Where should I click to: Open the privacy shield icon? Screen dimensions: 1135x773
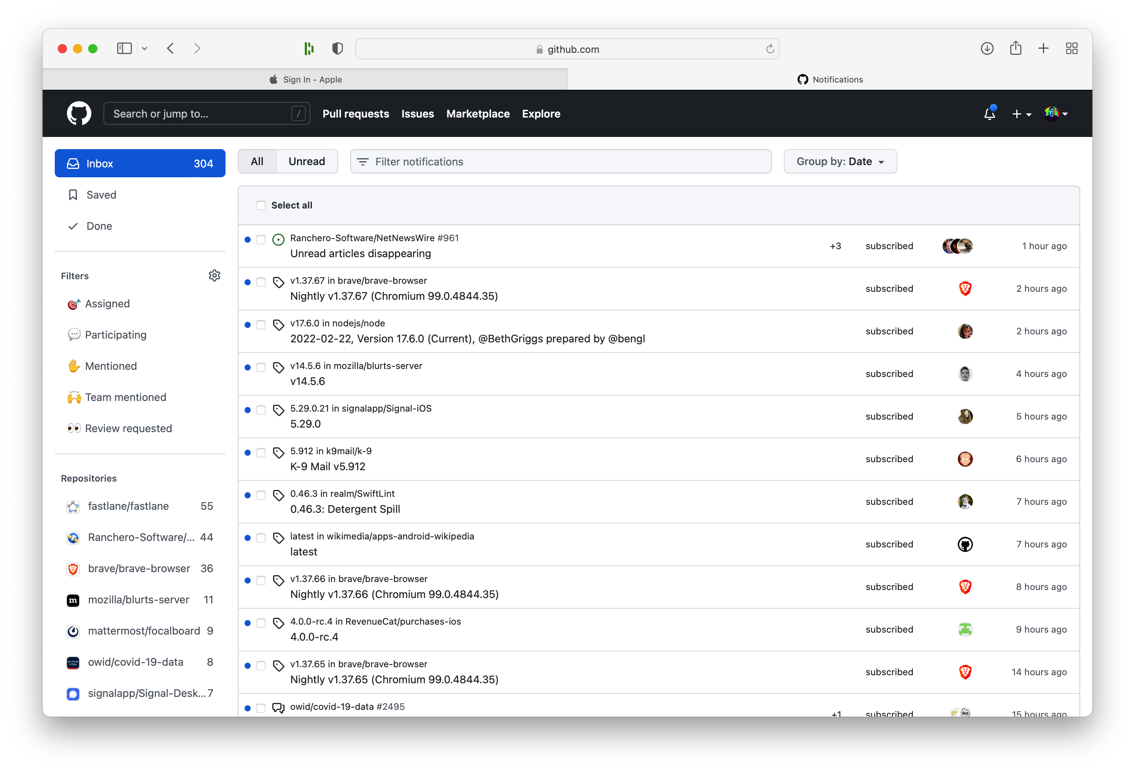tap(337, 48)
